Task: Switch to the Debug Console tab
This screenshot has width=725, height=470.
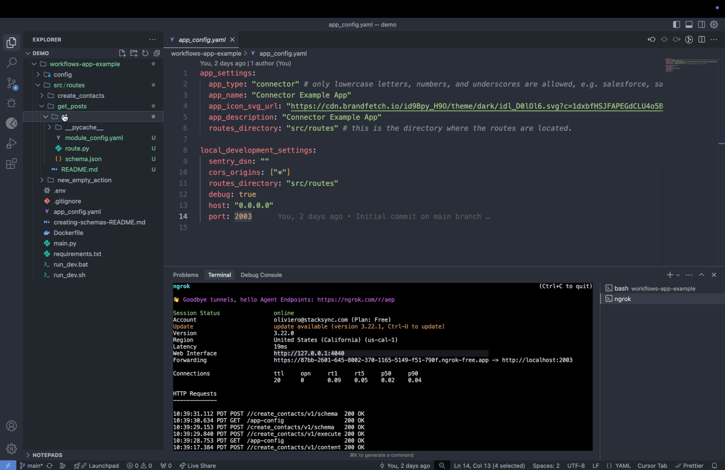Action: [261, 275]
